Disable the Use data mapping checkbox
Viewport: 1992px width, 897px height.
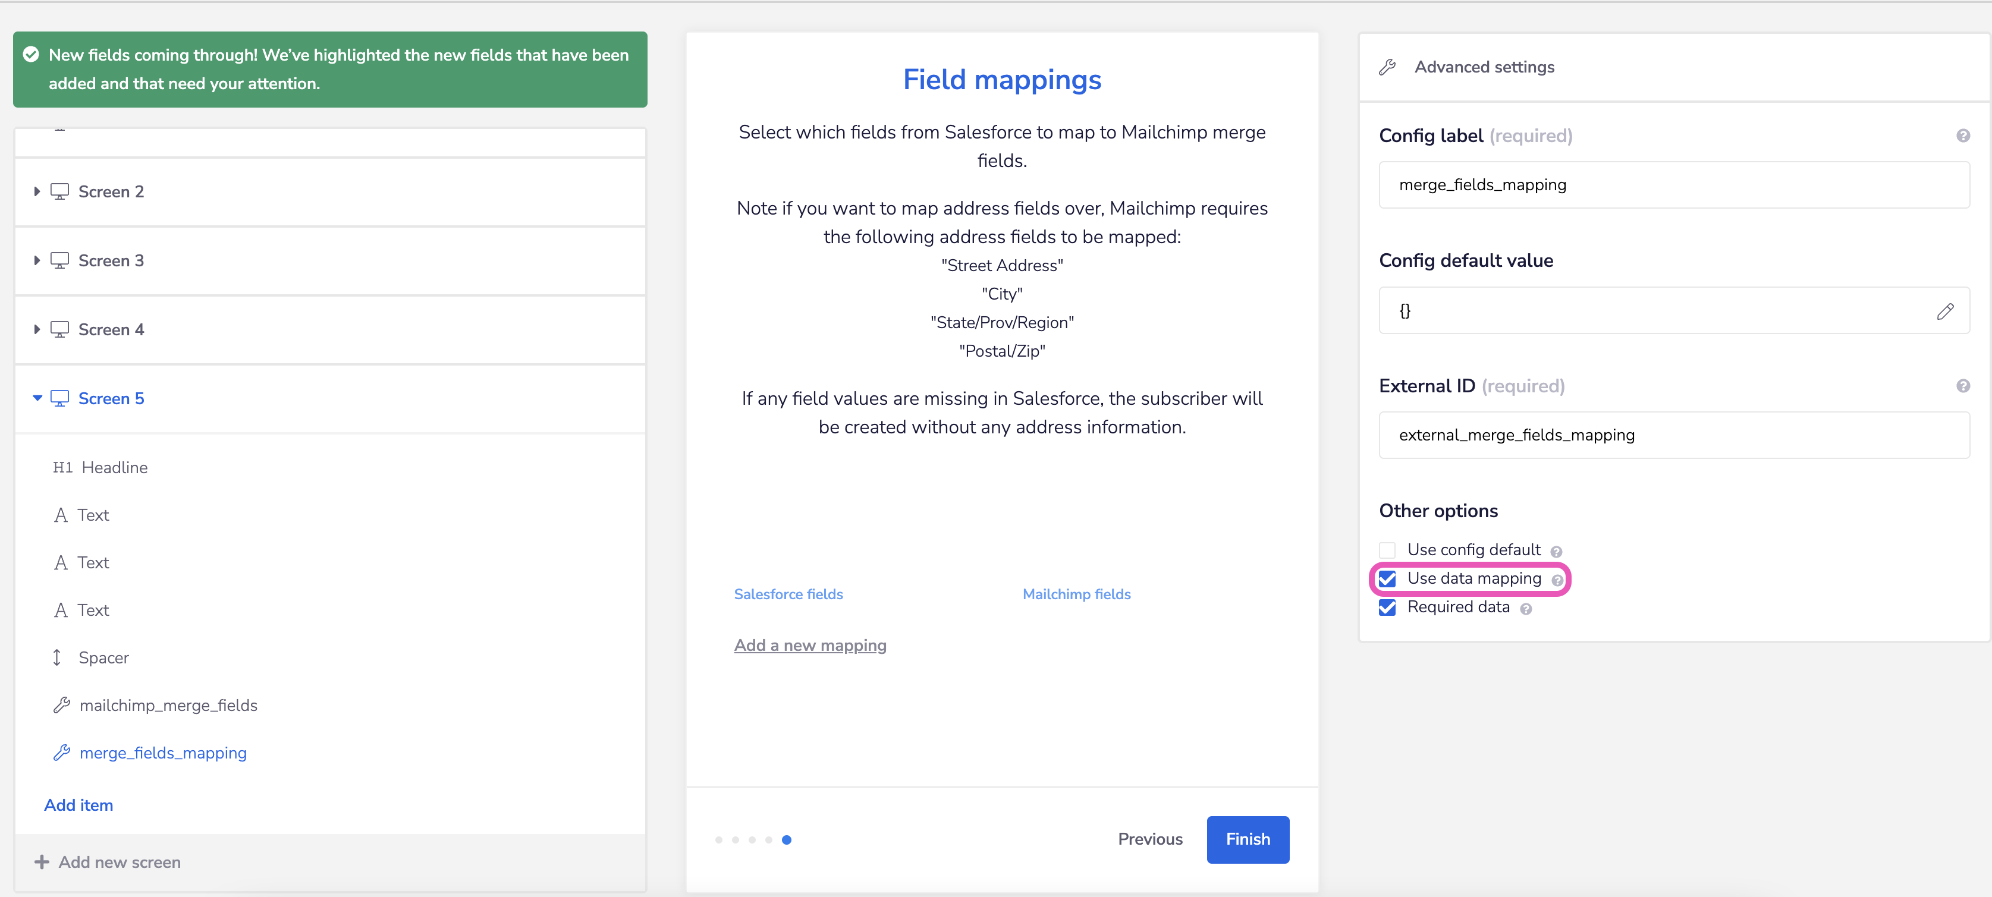(x=1387, y=578)
